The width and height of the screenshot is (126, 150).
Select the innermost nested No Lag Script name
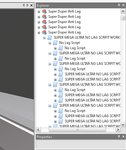[x=75, y=48]
